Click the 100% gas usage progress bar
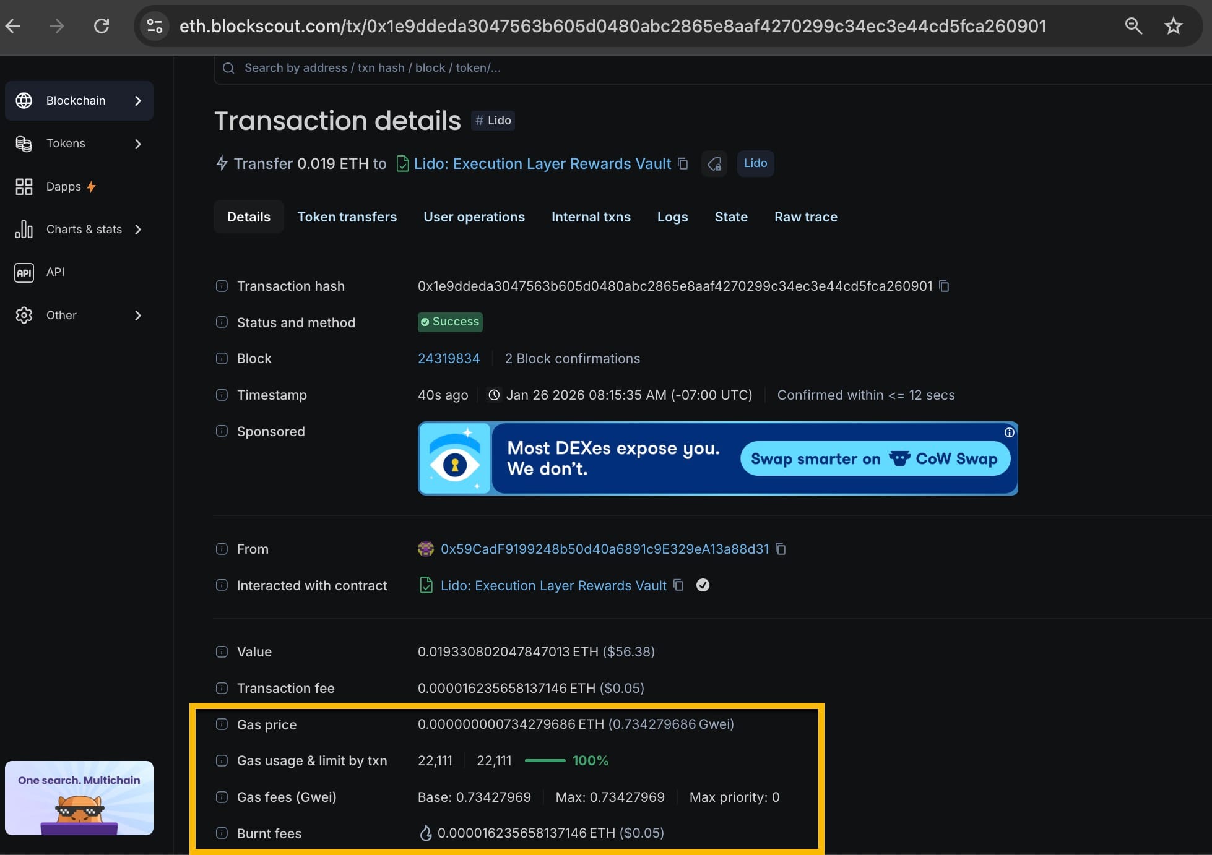The image size is (1212, 855). 545,760
